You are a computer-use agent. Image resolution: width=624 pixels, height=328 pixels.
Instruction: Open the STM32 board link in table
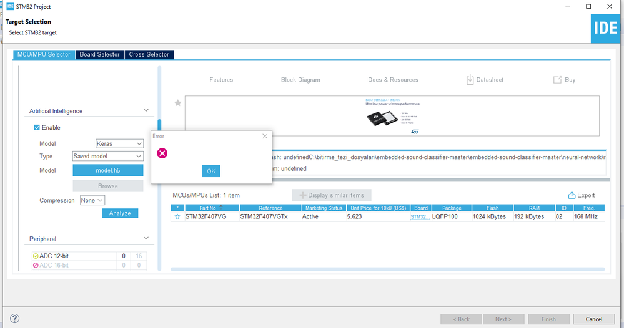419,217
